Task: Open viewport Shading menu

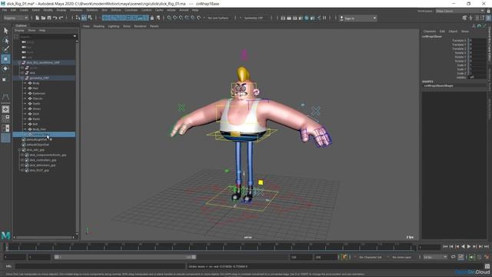Action: [98, 26]
